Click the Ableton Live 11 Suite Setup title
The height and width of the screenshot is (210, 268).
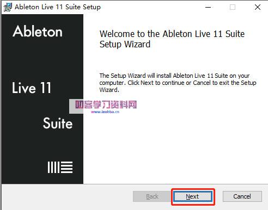(58, 7)
